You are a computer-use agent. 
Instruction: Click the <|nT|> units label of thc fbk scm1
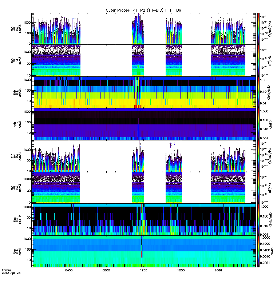coord(272,251)
